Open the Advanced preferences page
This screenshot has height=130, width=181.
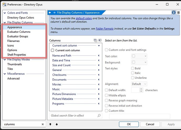tap(13, 78)
